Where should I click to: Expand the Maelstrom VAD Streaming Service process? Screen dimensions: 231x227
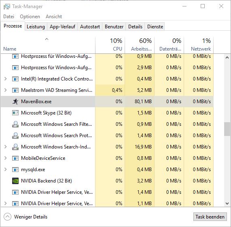[5, 90]
